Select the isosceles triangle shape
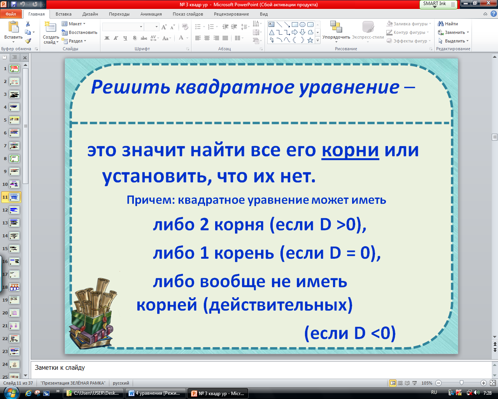This screenshot has width=498, height=399. pos(272,32)
